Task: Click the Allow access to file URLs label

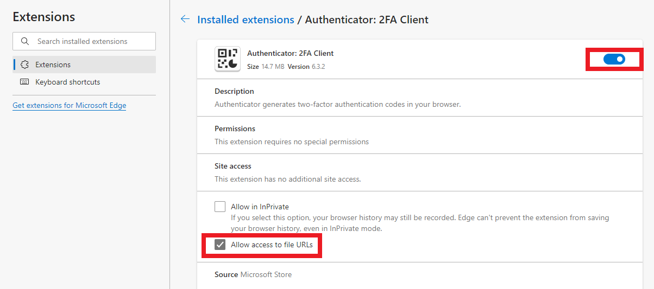Action: pyautogui.click(x=272, y=245)
